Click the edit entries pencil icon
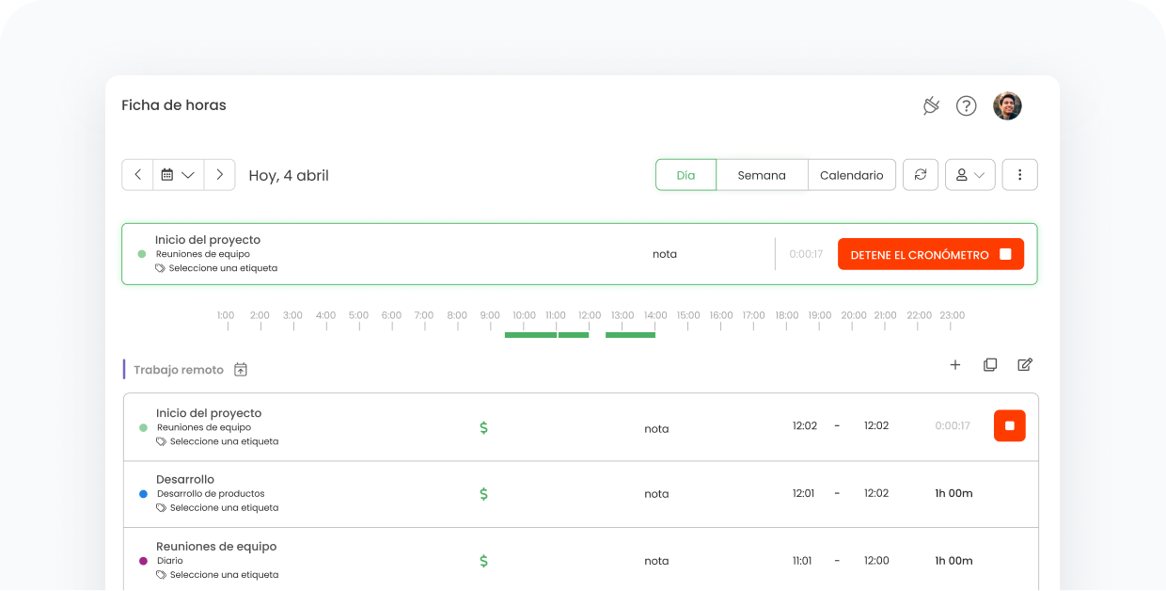This screenshot has height=591, width=1166. tap(1025, 365)
